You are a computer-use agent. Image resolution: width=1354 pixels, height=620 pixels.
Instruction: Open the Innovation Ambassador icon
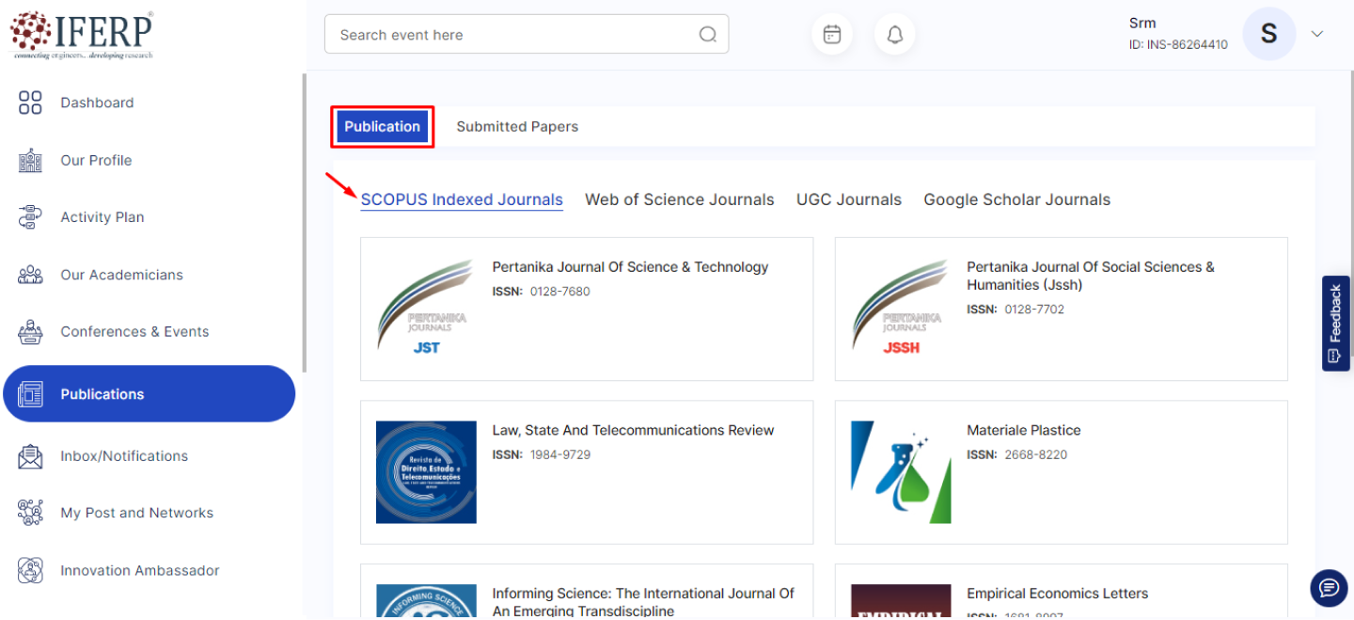pos(30,570)
